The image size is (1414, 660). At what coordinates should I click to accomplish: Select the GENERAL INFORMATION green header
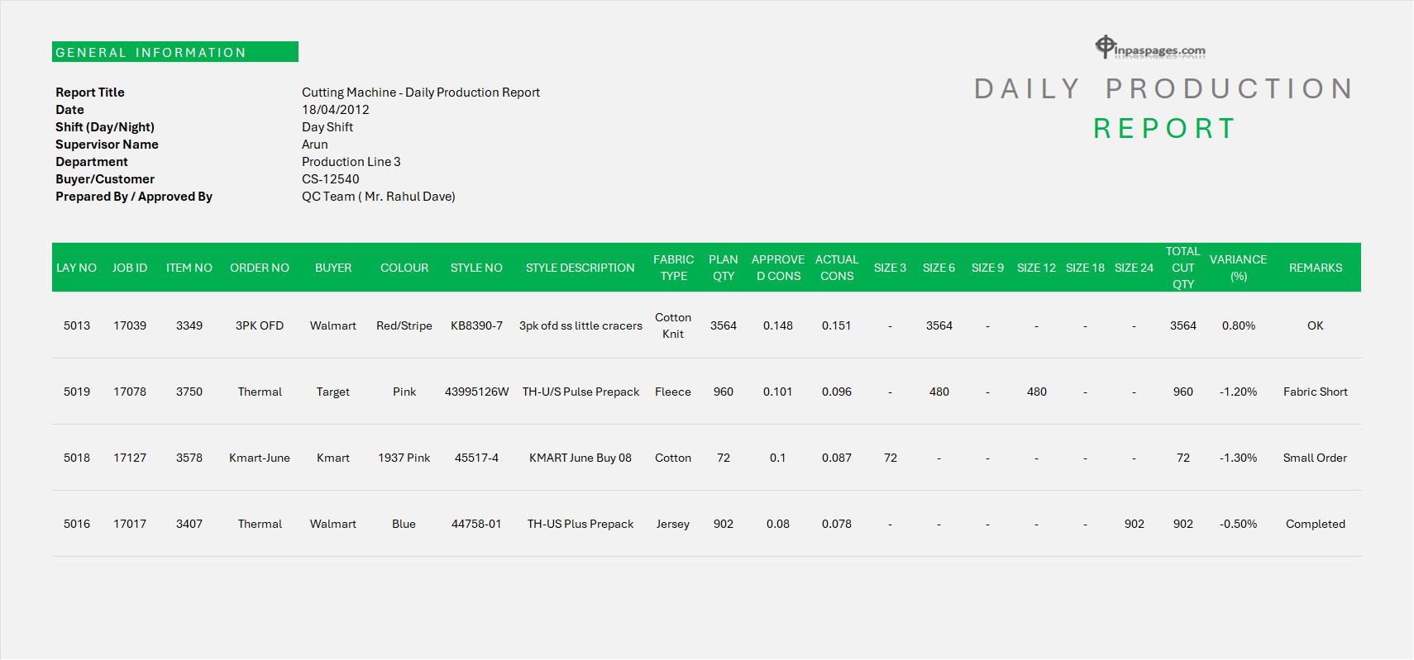coord(174,52)
